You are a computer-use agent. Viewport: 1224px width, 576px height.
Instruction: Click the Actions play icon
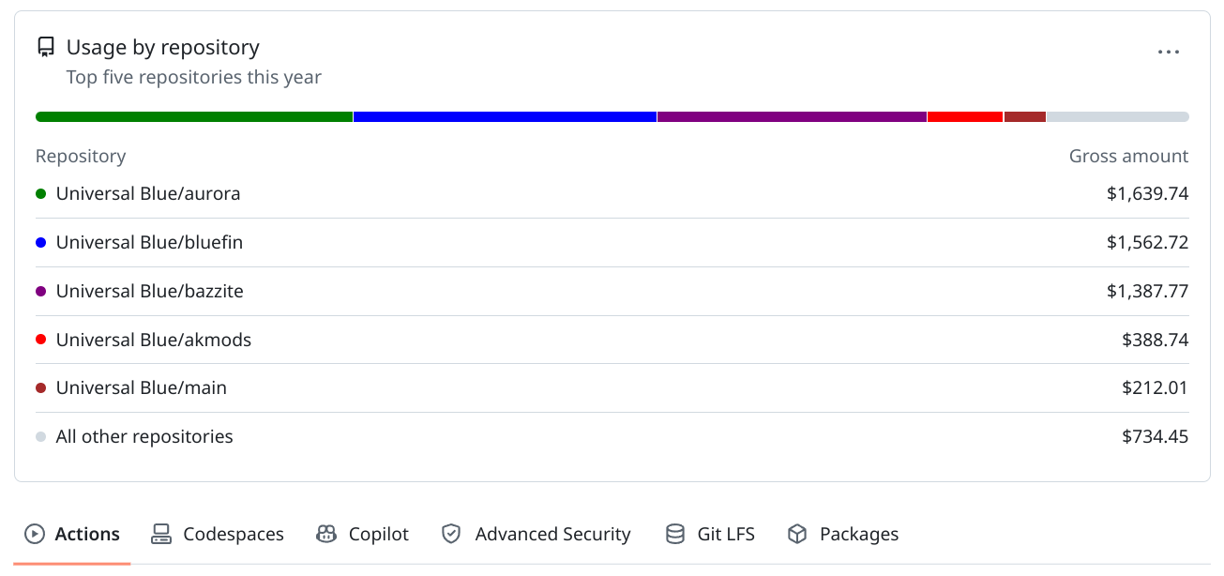[x=35, y=534]
